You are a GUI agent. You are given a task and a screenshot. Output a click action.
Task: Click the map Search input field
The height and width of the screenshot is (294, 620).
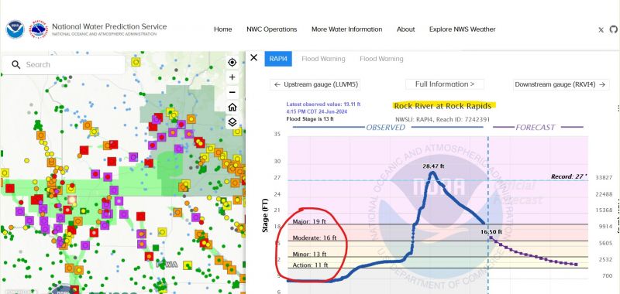pos(64,65)
